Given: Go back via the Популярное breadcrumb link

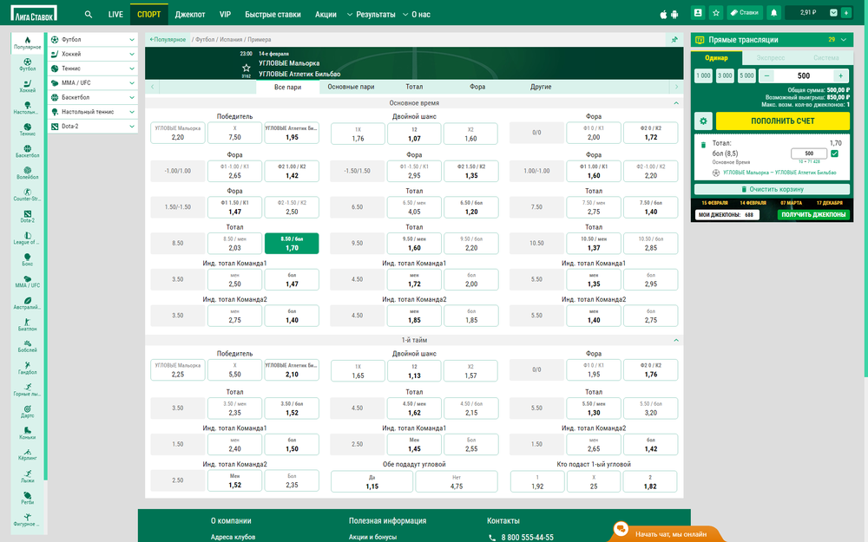Looking at the screenshot, I should point(168,40).
